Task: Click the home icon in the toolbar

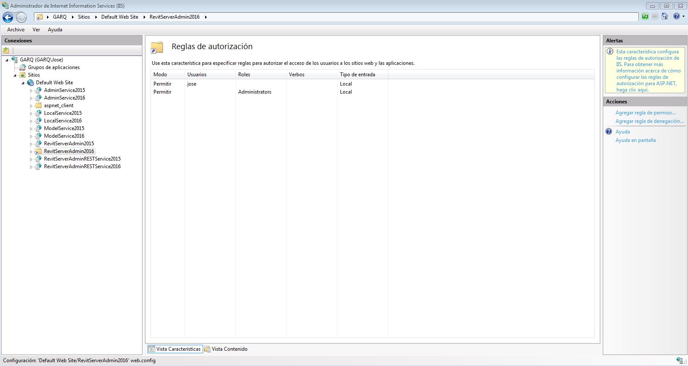Action: (x=665, y=17)
